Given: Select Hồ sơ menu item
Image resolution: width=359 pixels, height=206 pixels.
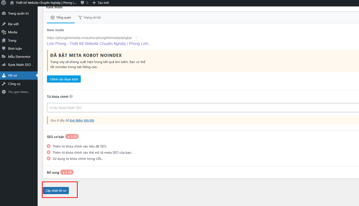Looking at the screenshot, I should tap(19, 76).
